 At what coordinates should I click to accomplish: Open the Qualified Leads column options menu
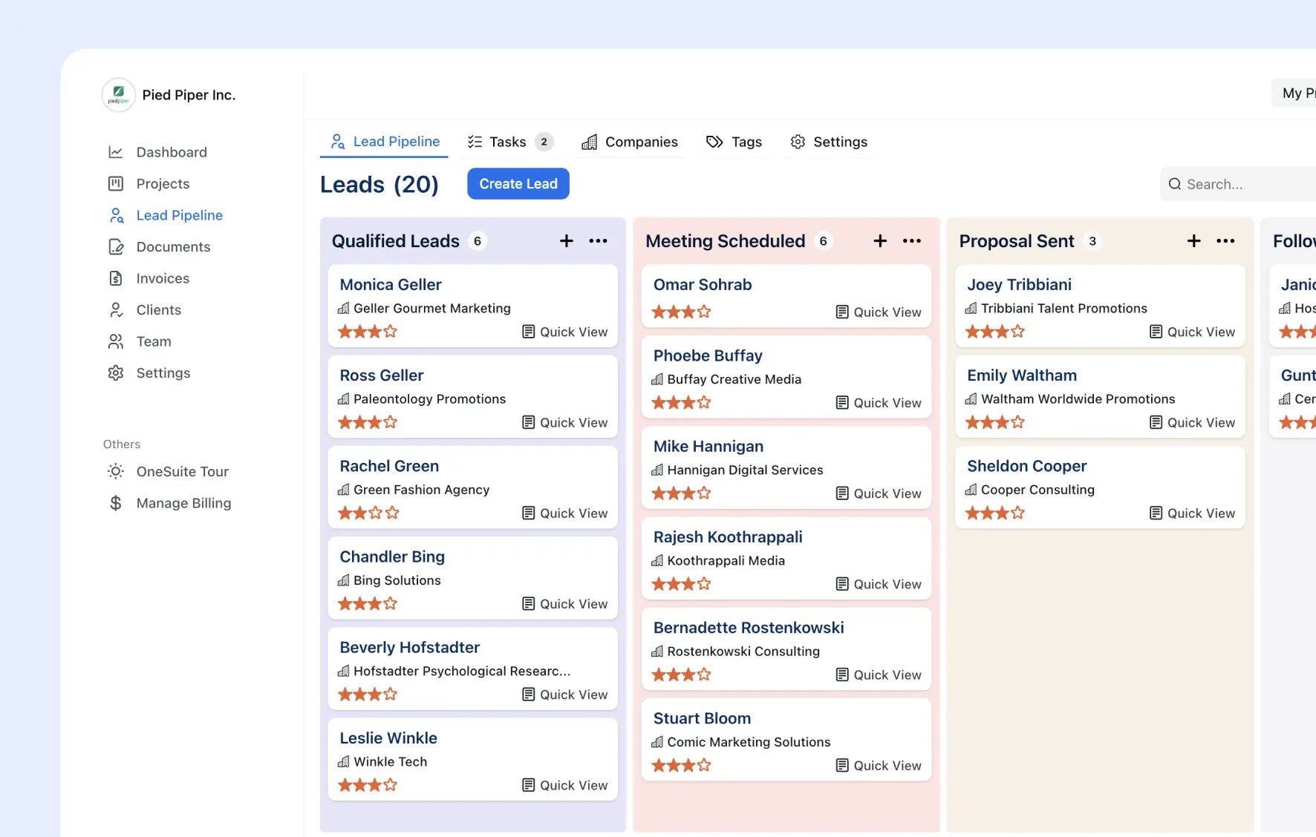point(599,240)
